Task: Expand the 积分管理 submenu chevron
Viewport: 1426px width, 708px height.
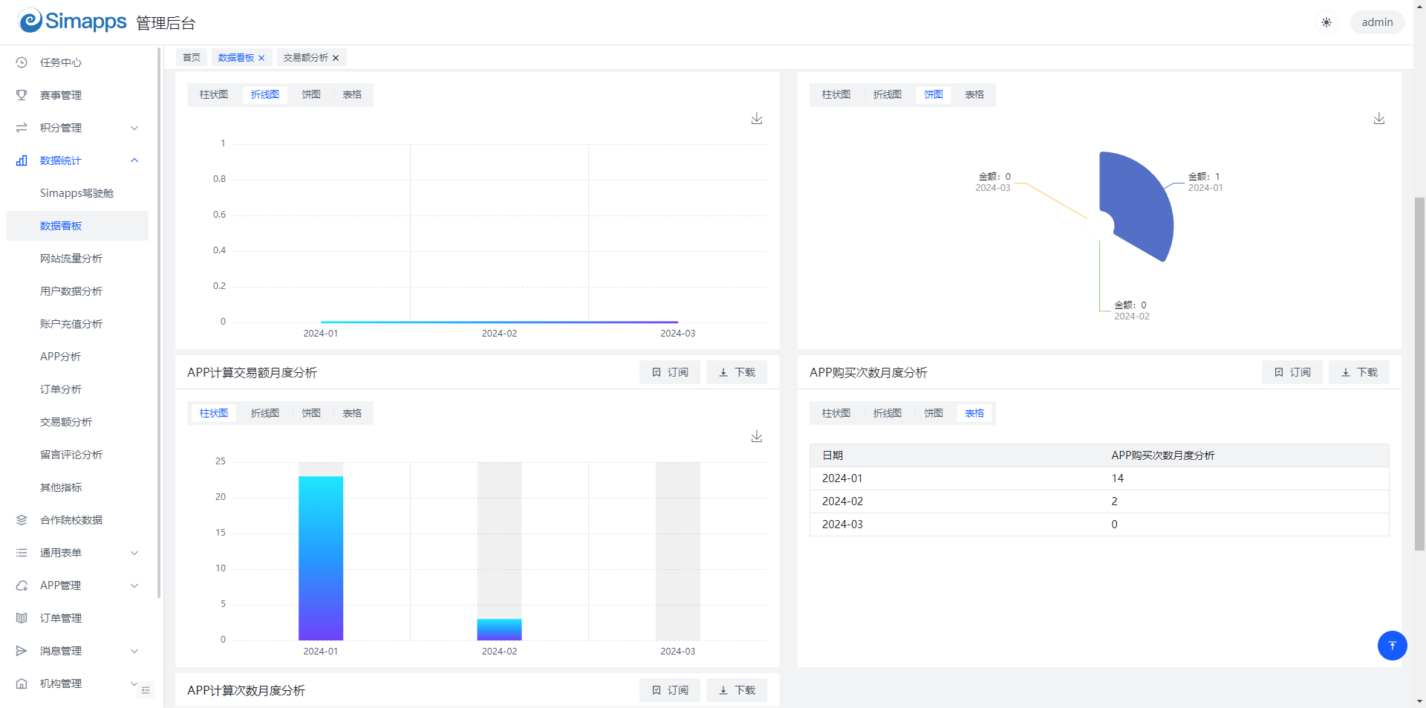Action: click(x=134, y=128)
